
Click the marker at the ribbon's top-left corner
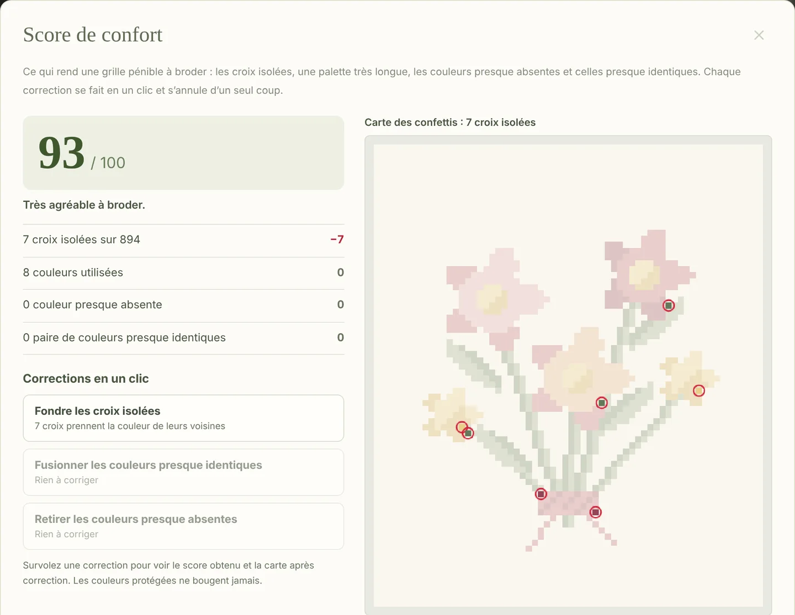point(541,494)
